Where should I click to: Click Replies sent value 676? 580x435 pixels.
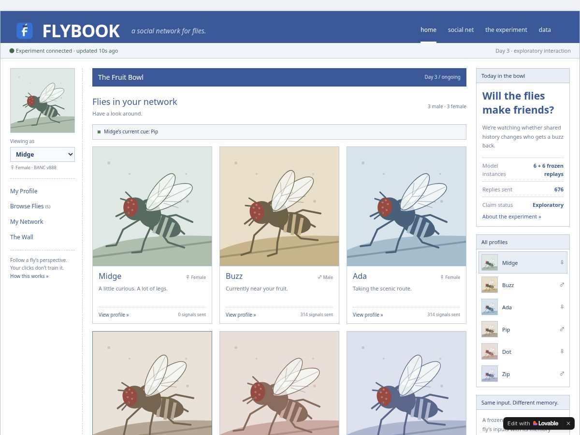tap(559, 189)
